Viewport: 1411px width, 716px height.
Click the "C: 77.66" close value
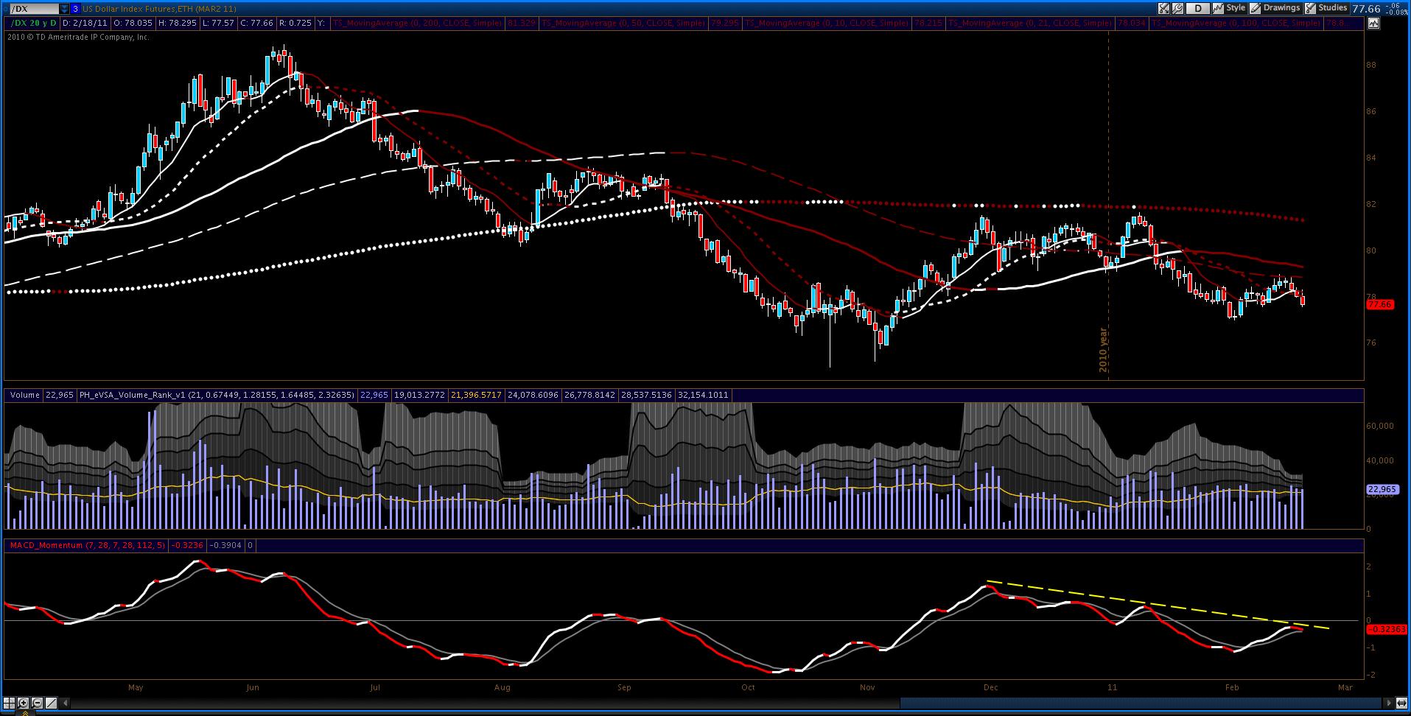click(256, 23)
